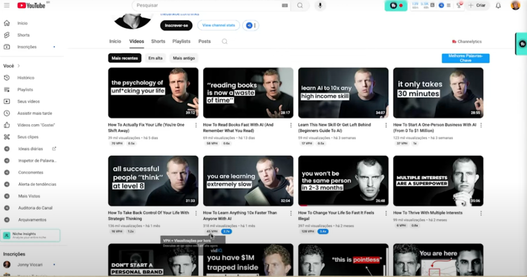Click the magnifier search button
527x277 pixels.
(300, 5)
